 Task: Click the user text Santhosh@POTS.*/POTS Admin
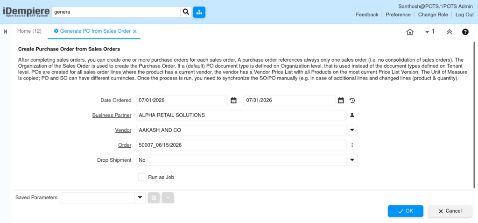436,6
